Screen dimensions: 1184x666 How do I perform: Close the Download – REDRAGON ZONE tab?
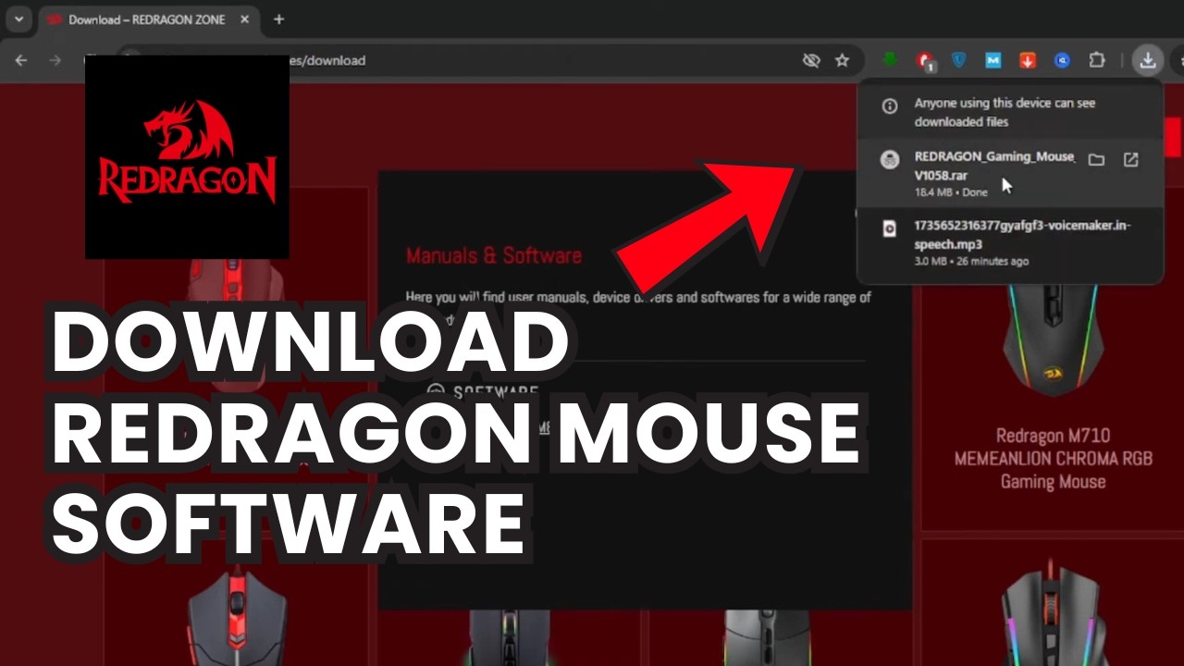244,19
